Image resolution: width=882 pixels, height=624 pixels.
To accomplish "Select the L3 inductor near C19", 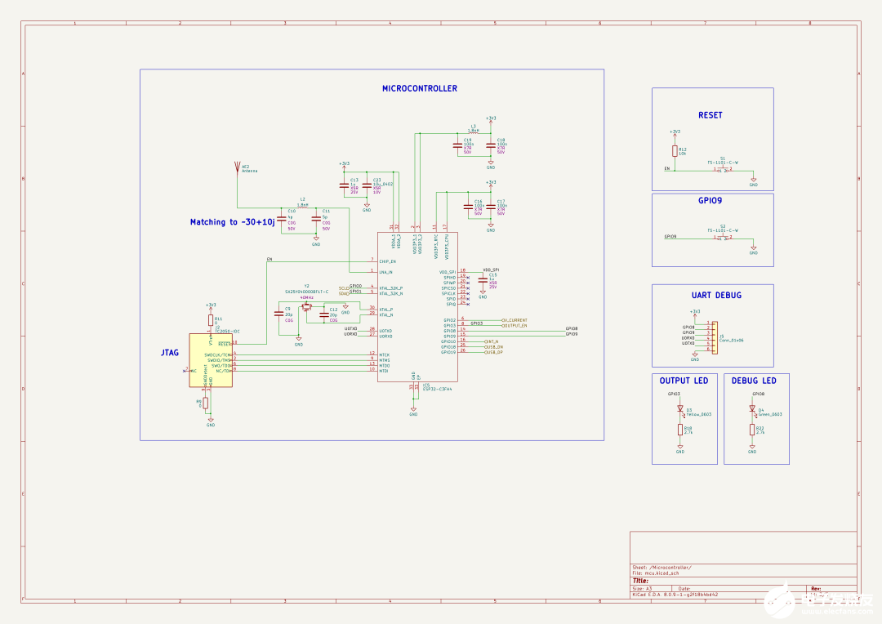I will 473,133.
